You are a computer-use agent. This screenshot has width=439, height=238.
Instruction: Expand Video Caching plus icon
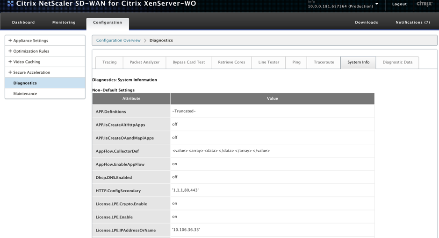click(x=10, y=62)
